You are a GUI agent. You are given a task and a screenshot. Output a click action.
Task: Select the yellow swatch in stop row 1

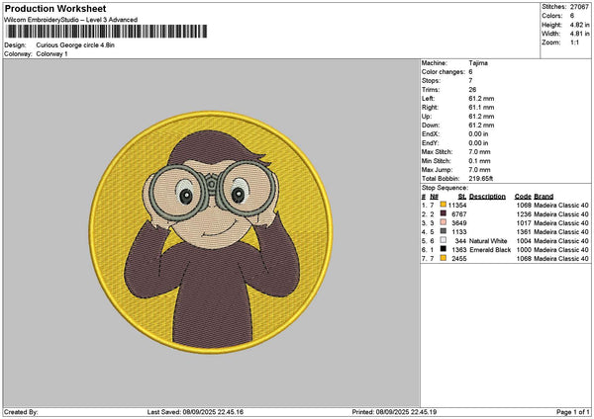[444, 205]
